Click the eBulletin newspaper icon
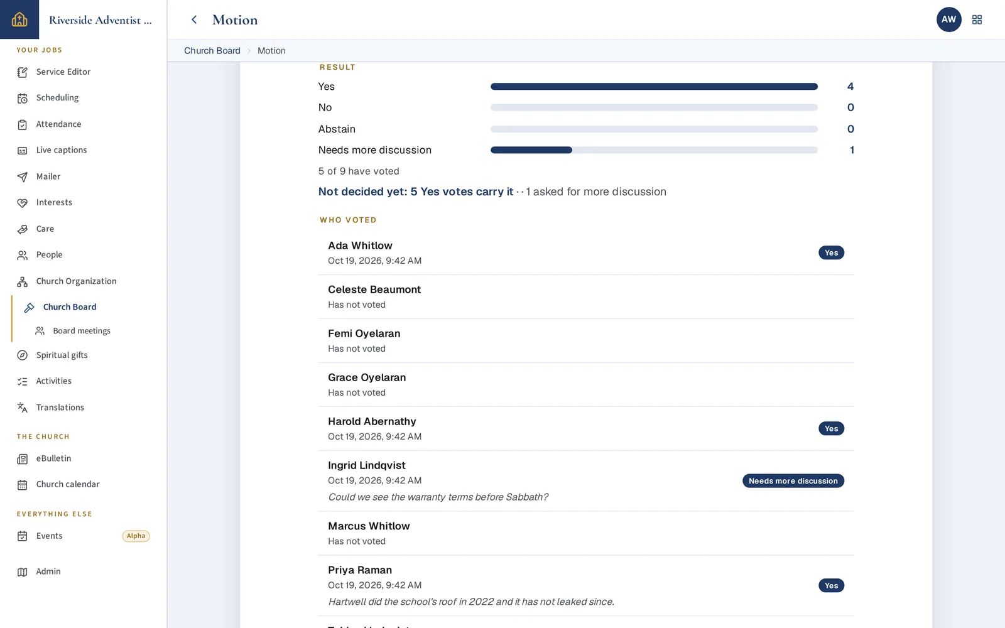This screenshot has width=1005, height=628. [23, 459]
